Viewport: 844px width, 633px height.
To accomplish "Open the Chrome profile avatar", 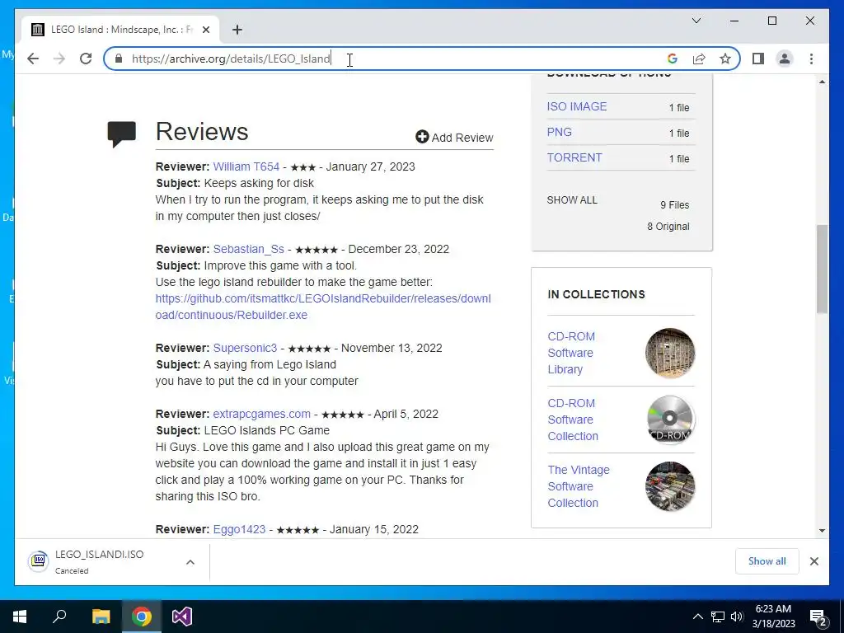I will click(785, 59).
